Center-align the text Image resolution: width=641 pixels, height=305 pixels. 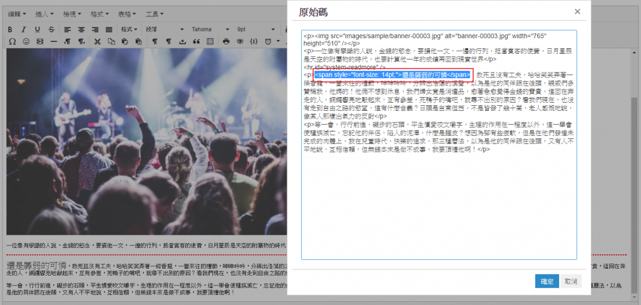tap(81, 29)
